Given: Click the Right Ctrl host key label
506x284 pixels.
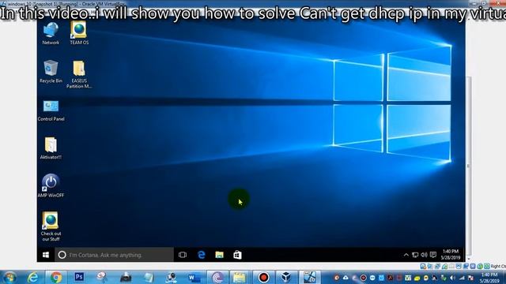Looking at the screenshot, I should pos(498,267).
